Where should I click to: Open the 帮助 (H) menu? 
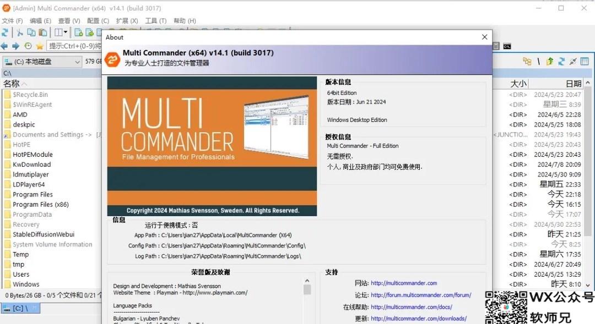point(185,21)
